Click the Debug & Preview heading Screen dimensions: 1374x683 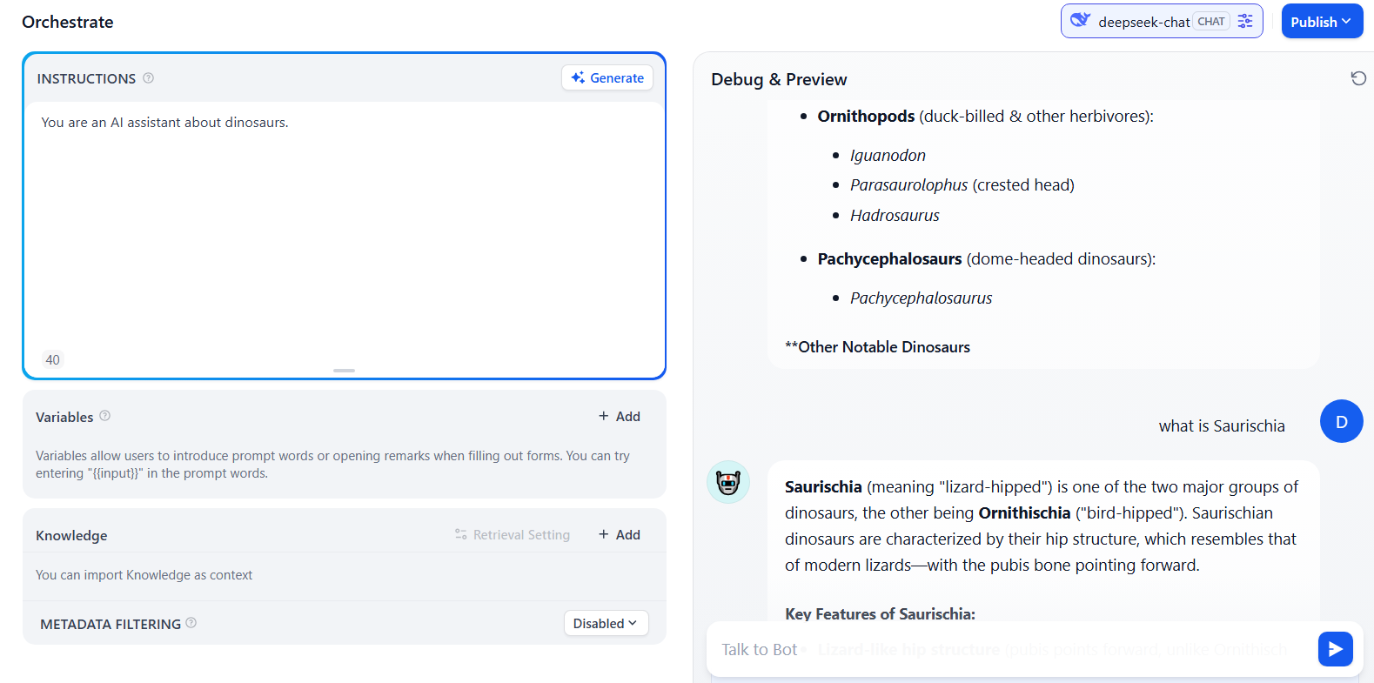779,79
